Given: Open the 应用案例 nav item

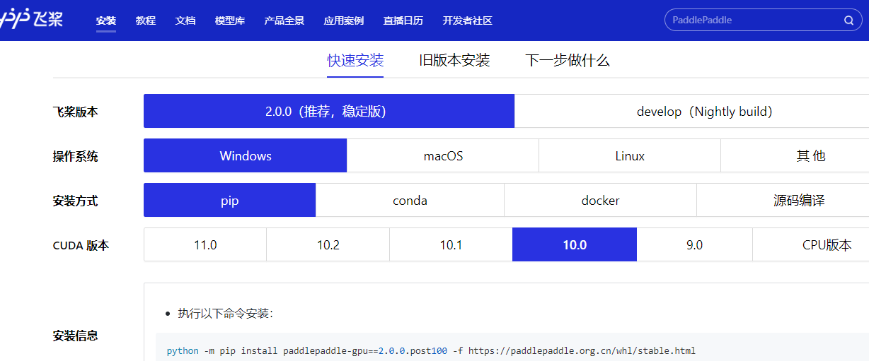Looking at the screenshot, I should coord(344,20).
